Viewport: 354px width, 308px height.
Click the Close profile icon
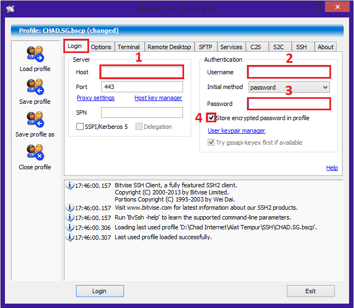(35, 152)
